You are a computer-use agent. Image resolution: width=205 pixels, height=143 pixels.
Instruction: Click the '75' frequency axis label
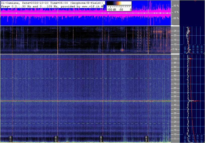coord(175,80)
